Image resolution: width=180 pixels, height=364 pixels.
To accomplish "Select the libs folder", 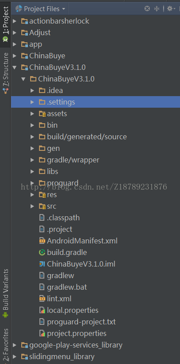I will click(49, 172).
